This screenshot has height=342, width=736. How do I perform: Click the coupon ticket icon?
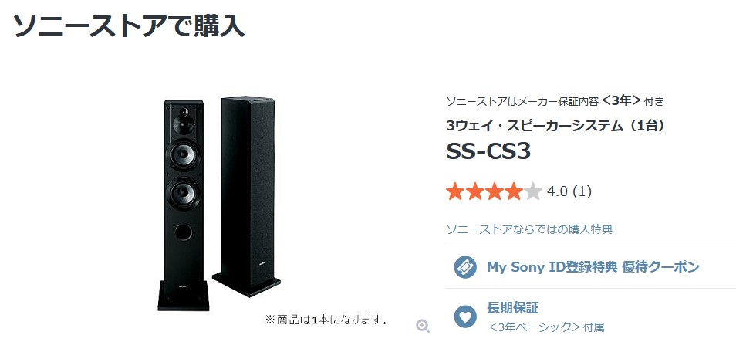click(x=465, y=267)
